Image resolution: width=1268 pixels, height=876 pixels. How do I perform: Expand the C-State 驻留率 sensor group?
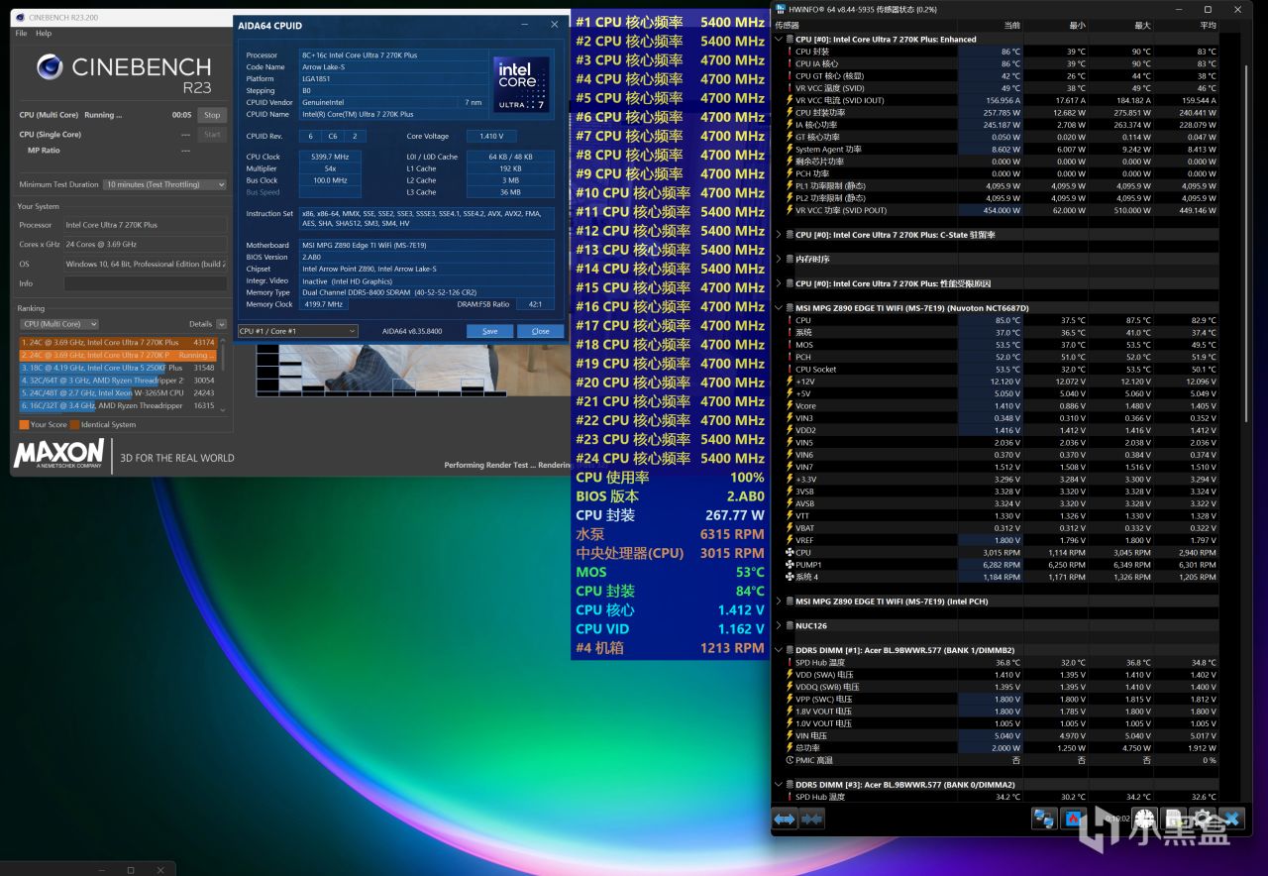[x=778, y=235]
